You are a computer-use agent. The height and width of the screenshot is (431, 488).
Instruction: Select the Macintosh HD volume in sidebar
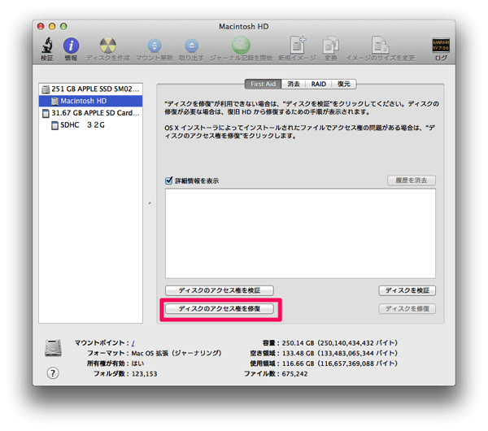click(90, 101)
